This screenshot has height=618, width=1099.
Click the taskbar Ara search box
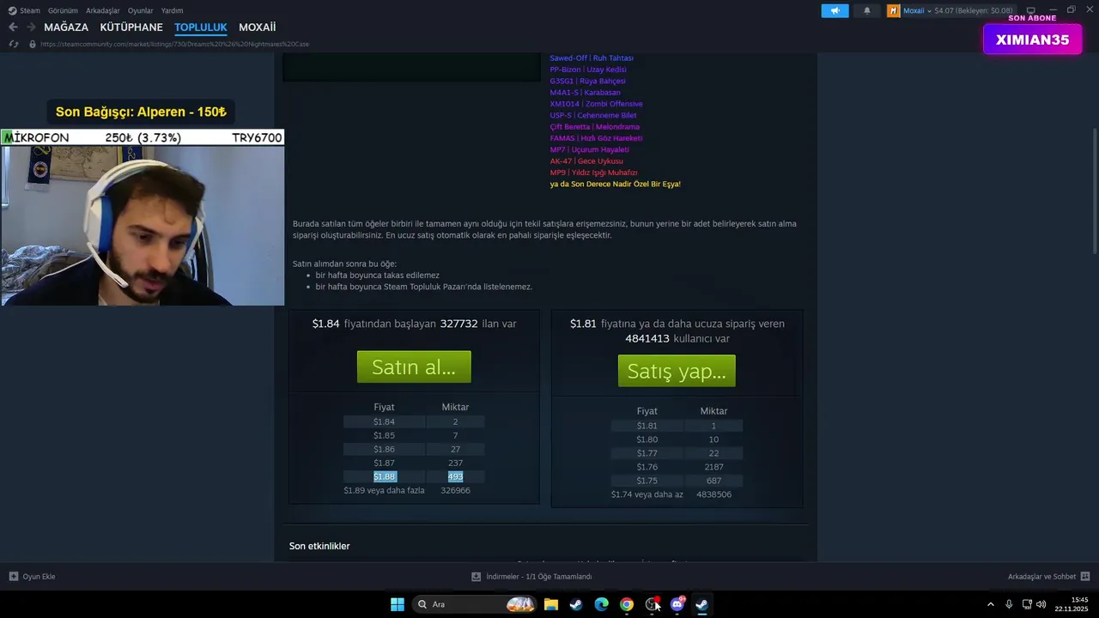tap(474, 604)
